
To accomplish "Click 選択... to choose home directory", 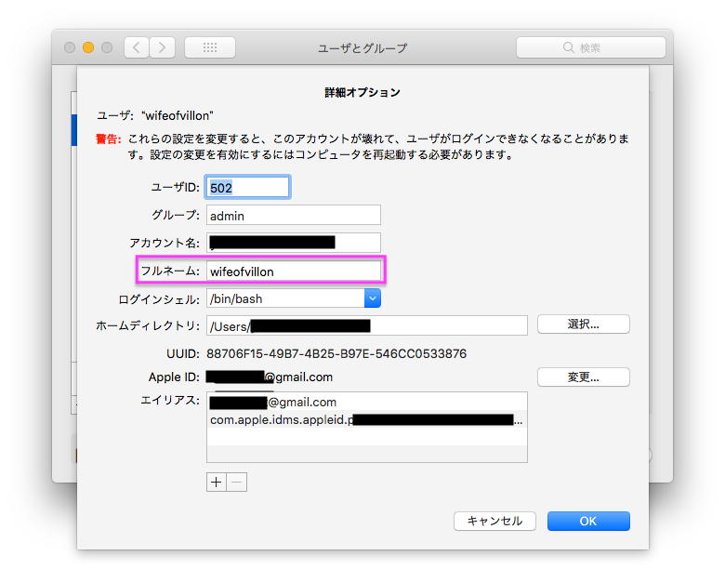I will coord(583,324).
